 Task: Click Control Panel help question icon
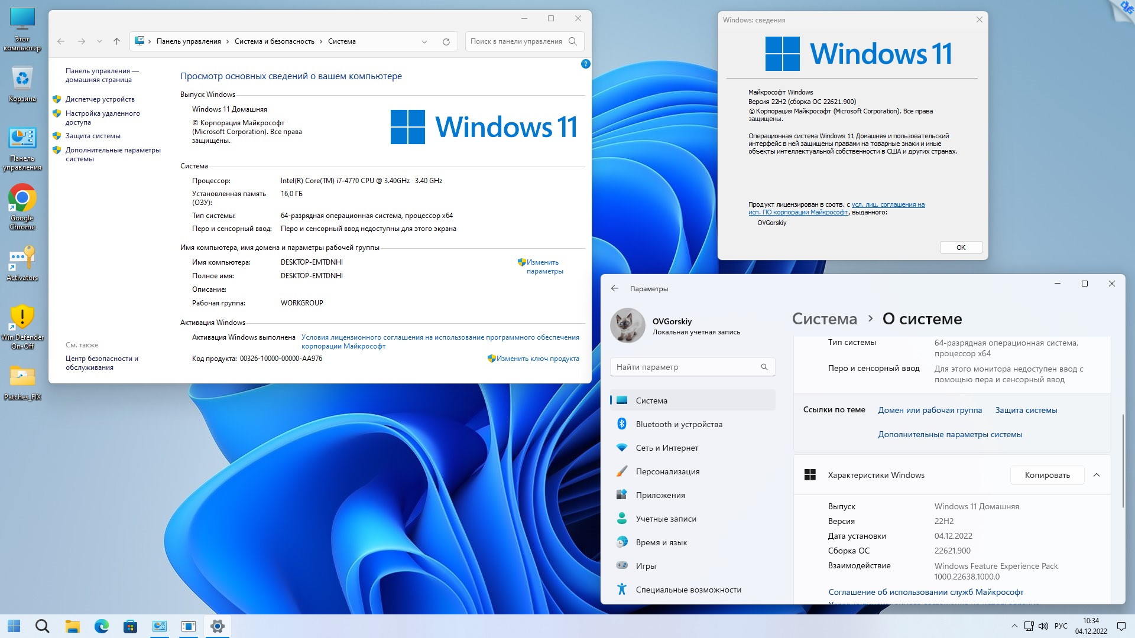click(x=585, y=64)
